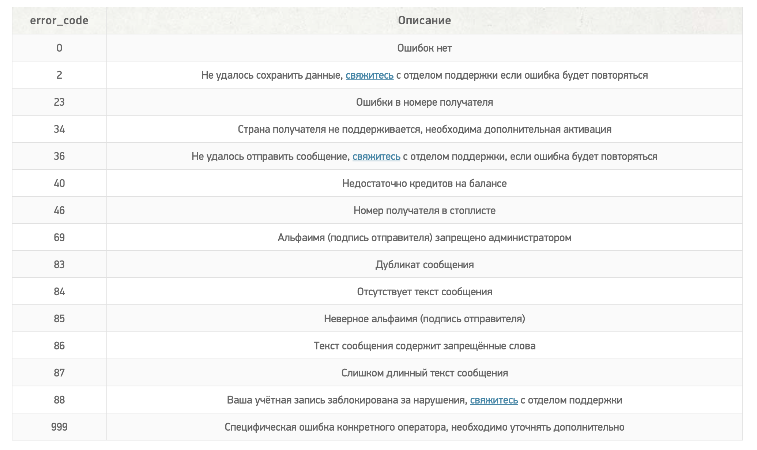Open the "свяжитесь" link in error 36 row

coord(376,157)
